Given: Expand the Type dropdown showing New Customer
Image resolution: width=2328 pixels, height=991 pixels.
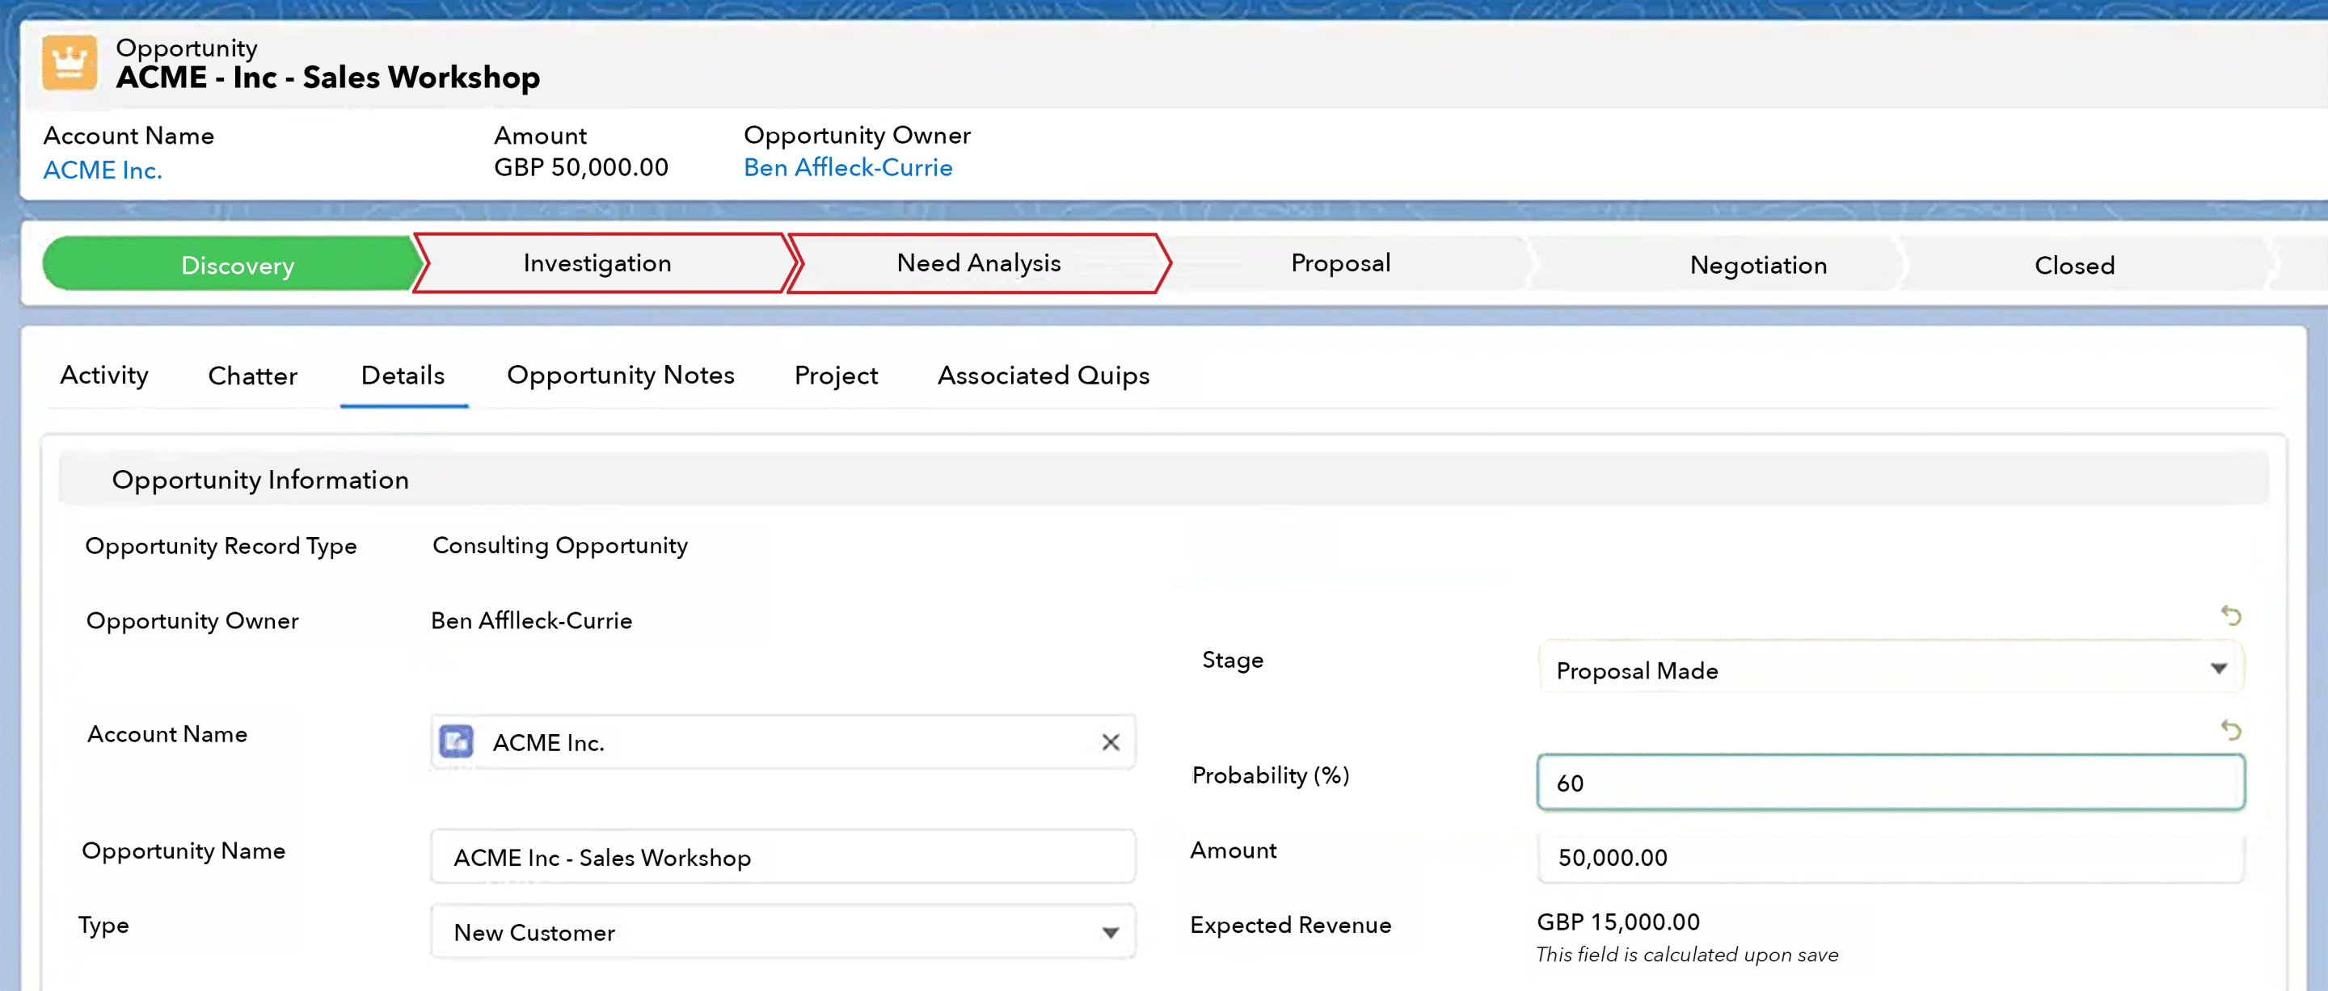Looking at the screenshot, I should tap(782, 931).
